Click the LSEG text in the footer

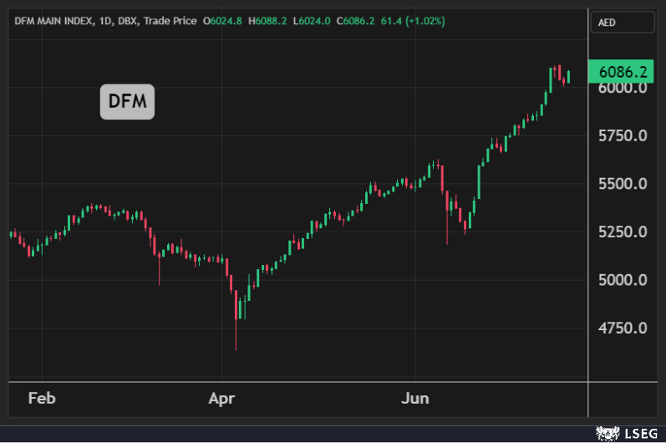coord(639,433)
